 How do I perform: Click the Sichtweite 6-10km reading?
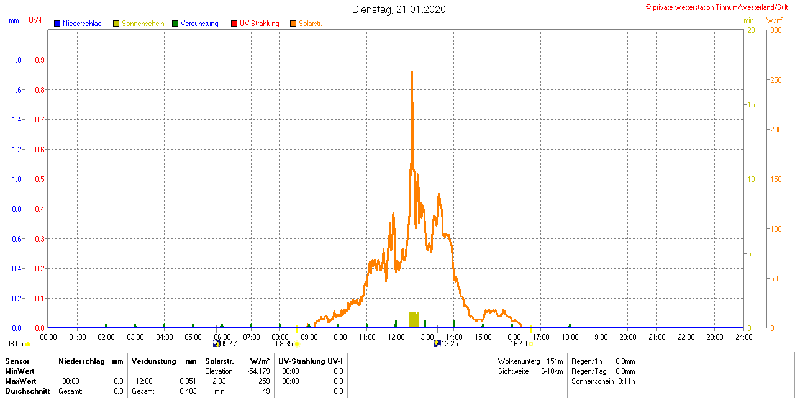coord(530,371)
